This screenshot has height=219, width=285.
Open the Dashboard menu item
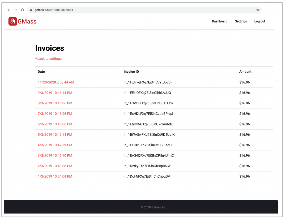220,21
